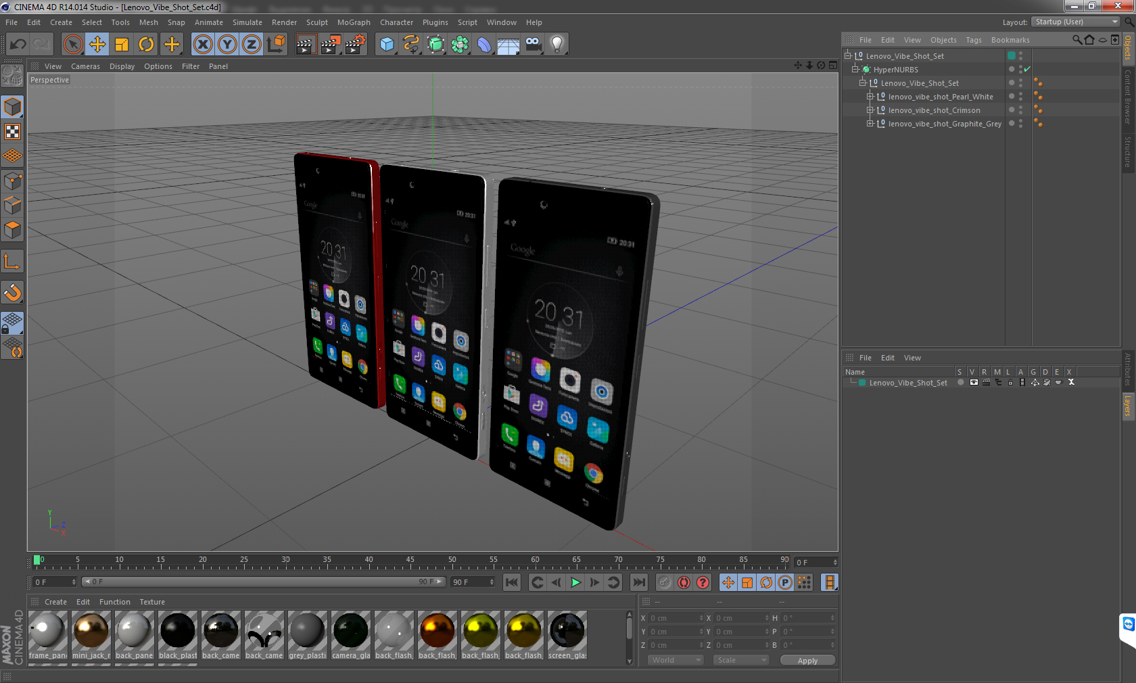Screen dimensions: 1136x683
Task: Open the Sculpt menu
Action: [x=316, y=22]
